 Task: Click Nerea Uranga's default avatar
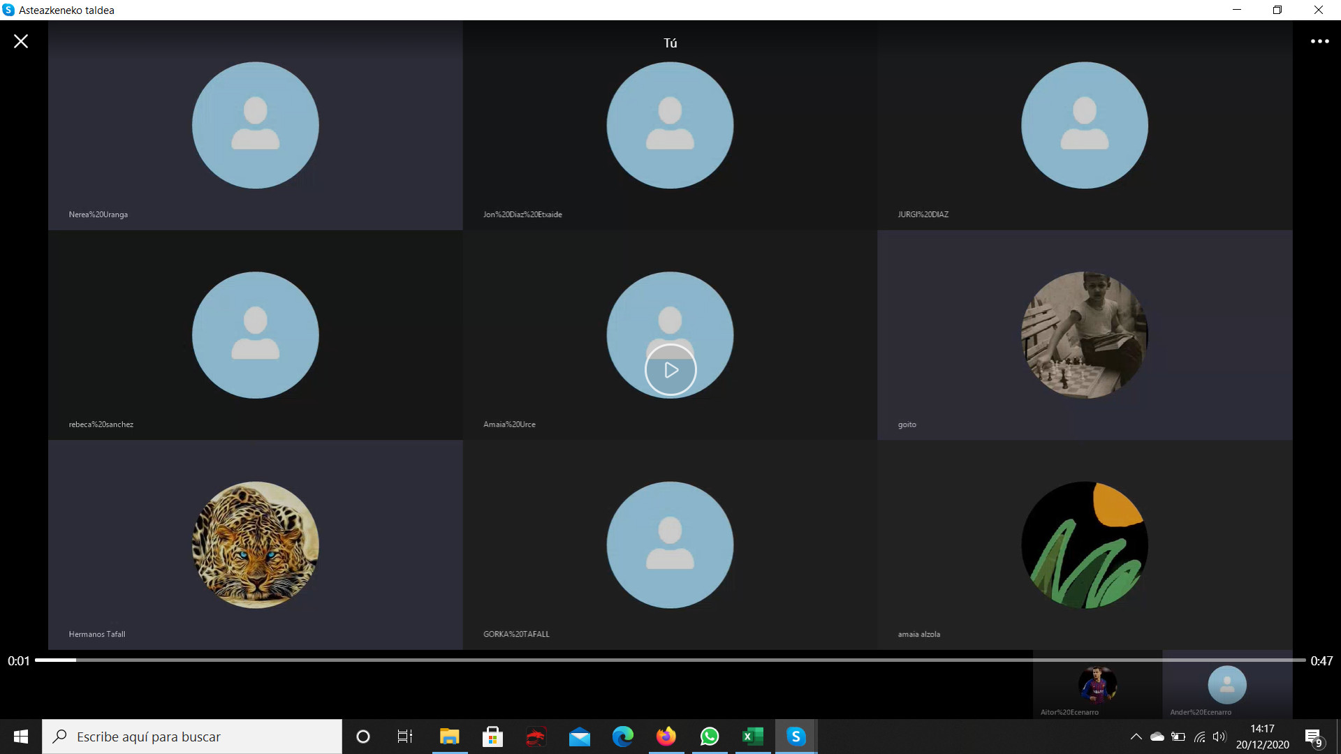(x=256, y=126)
